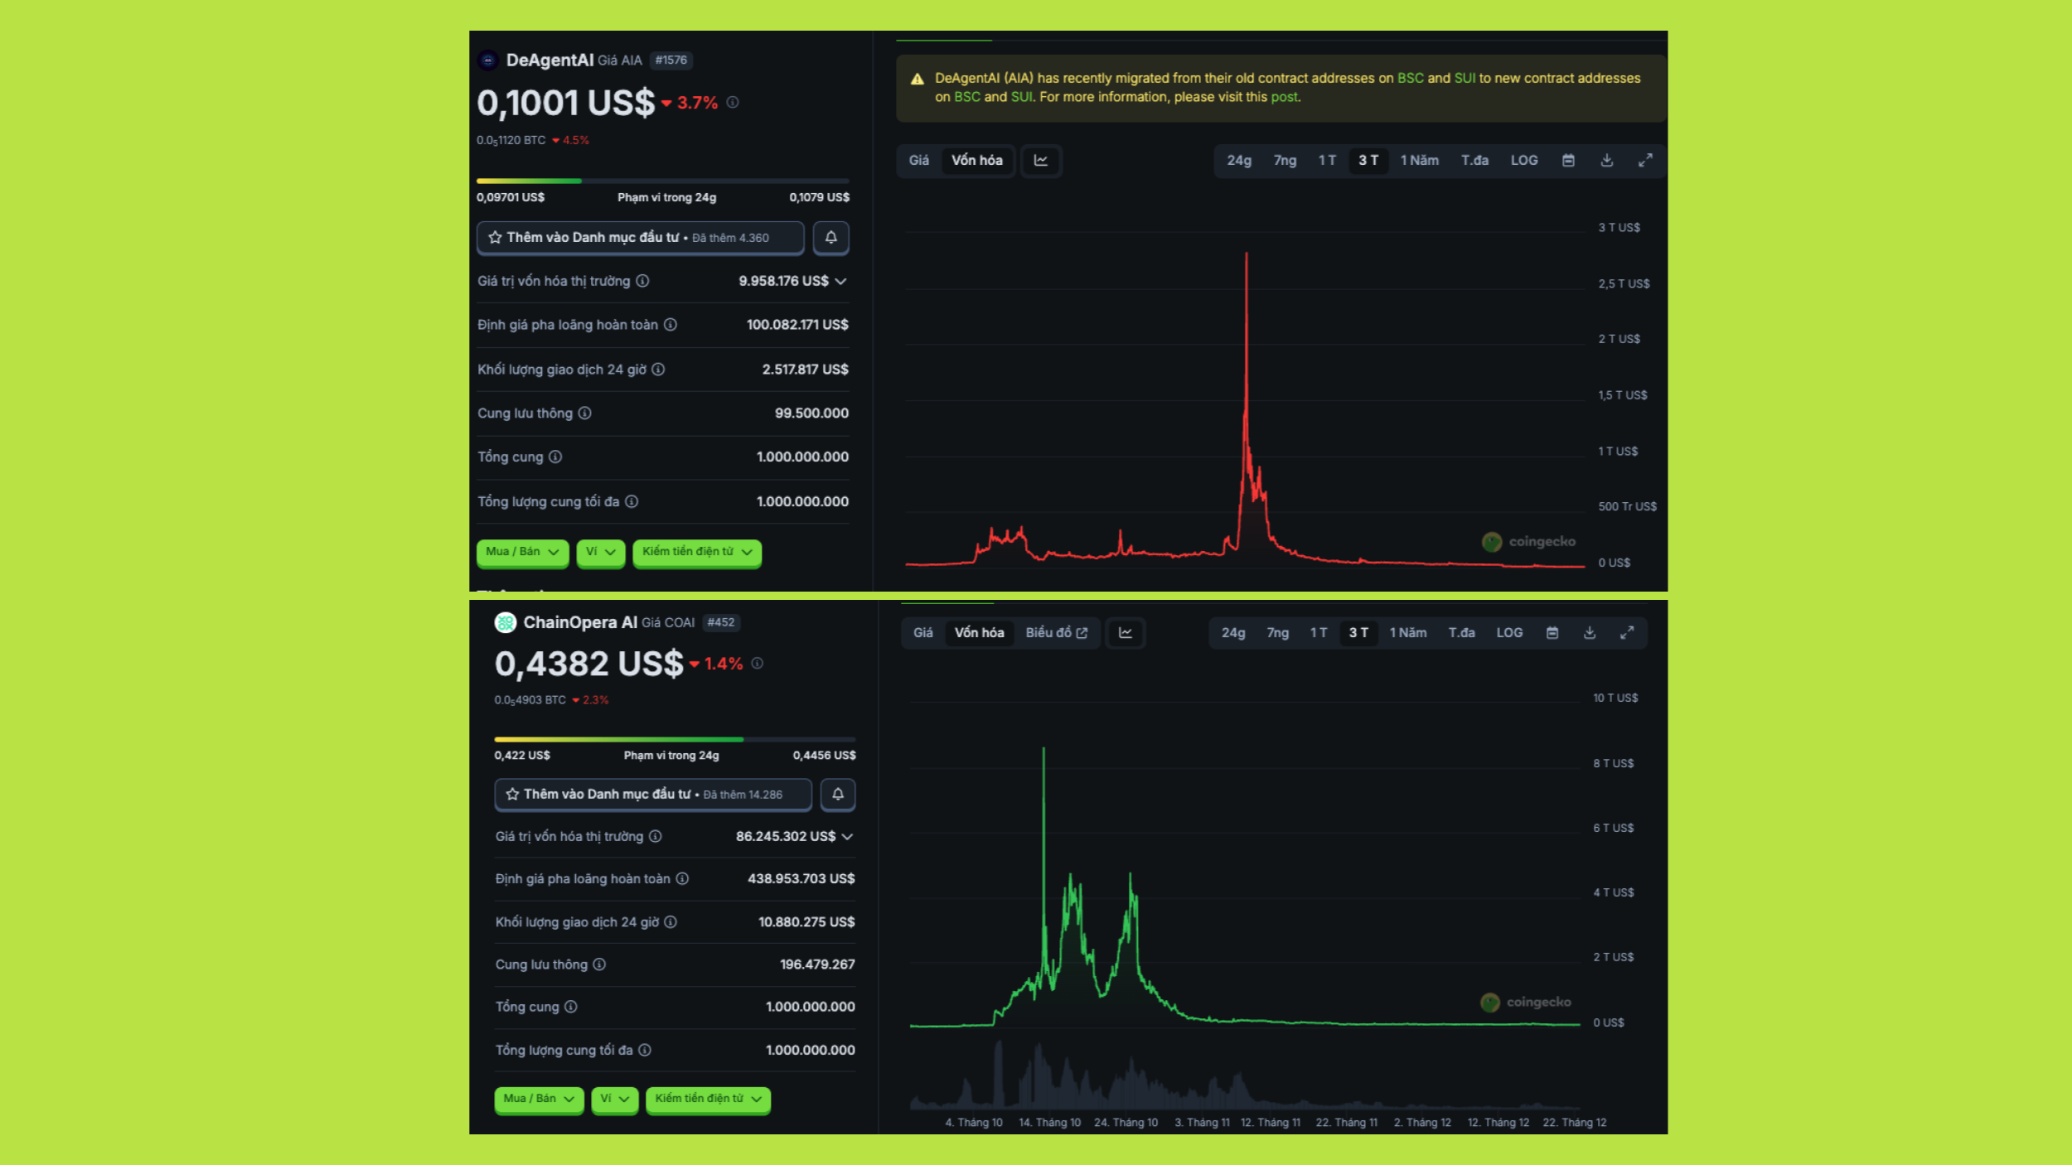Expand the DeAgentAI chart to fullscreen
The width and height of the screenshot is (2072, 1165).
coord(1645,161)
